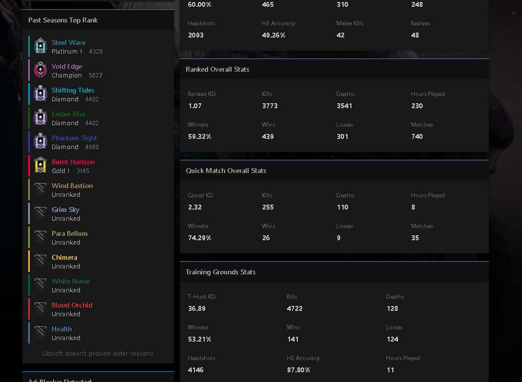The image size is (522, 382).
Task: Click the Steel Wave Platinum rank icon
Action: (x=40, y=46)
